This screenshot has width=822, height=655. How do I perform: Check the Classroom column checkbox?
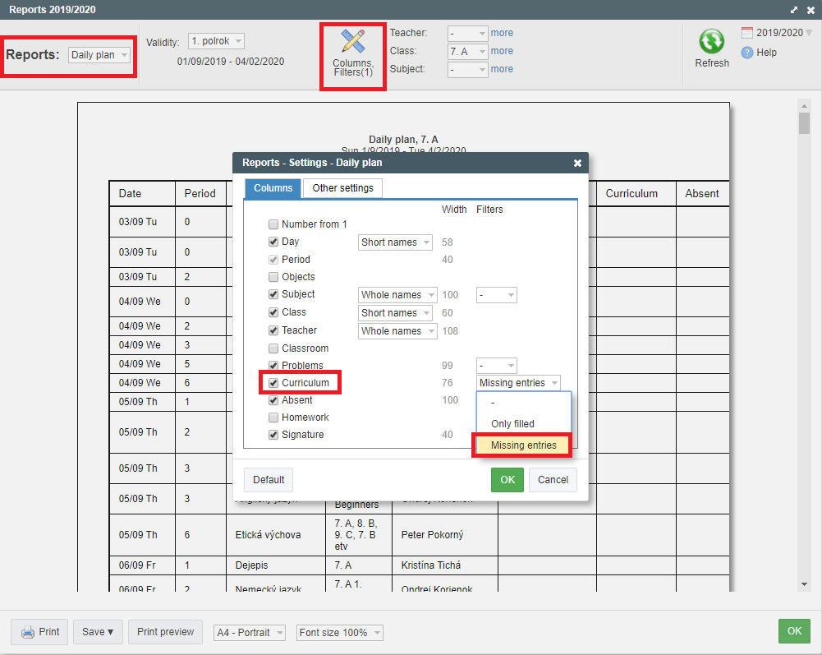click(x=273, y=348)
